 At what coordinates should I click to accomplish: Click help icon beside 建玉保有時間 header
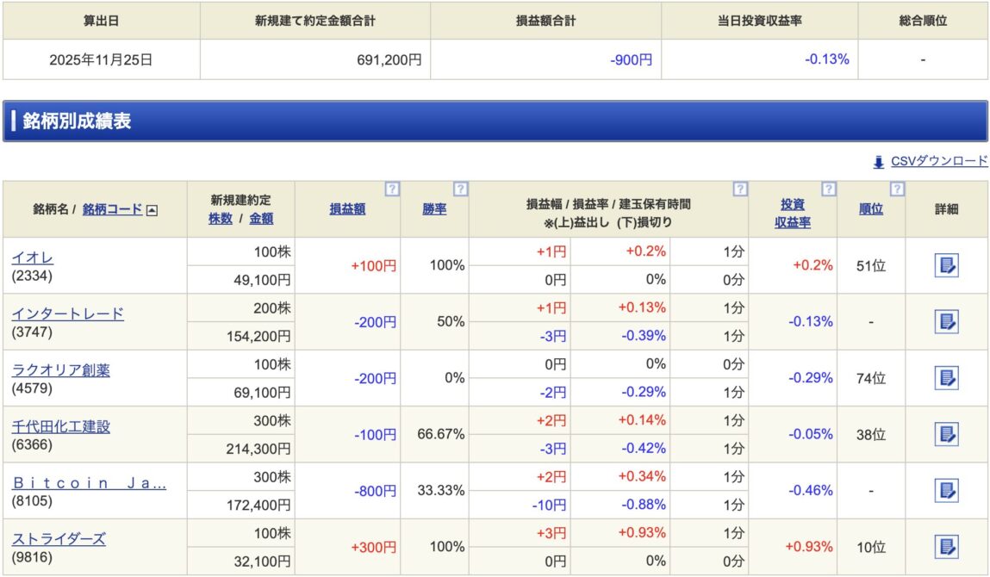tap(740, 189)
